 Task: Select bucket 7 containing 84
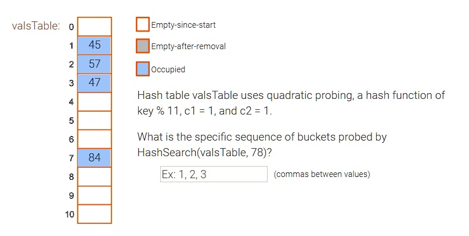(x=95, y=158)
